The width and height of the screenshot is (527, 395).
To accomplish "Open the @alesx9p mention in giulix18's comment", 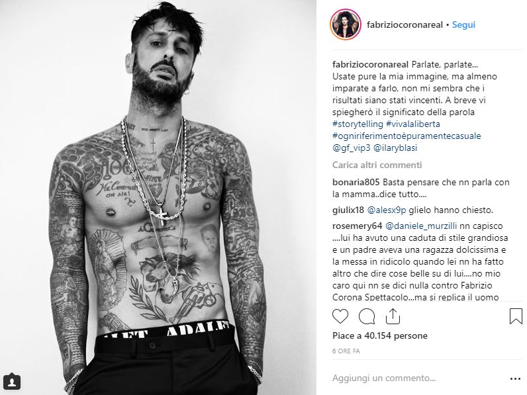I will pyautogui.click(x=387, y=210).
